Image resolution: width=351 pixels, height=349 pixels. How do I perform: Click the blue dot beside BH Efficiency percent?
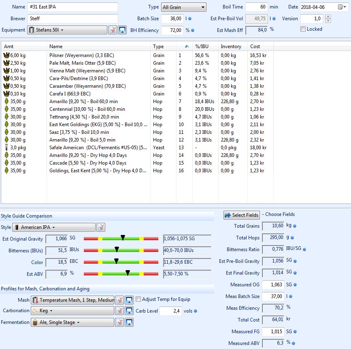point(193,30)
